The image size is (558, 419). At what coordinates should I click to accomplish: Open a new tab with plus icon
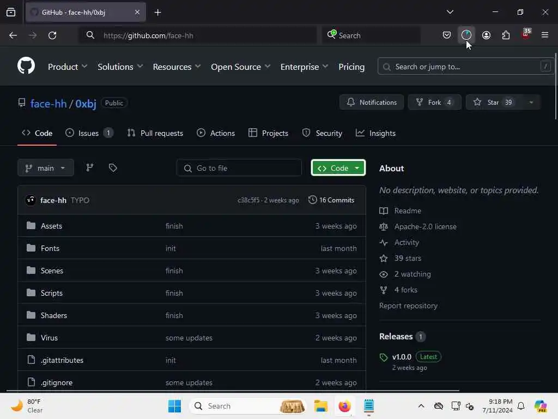[x=157, y=13]
